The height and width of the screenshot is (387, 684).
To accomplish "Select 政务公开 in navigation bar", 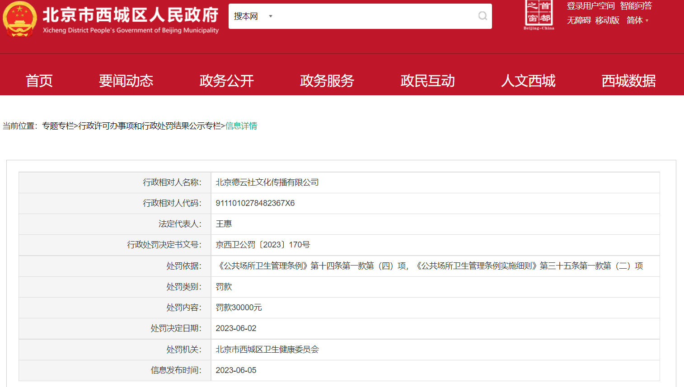I will pos(226,81).
